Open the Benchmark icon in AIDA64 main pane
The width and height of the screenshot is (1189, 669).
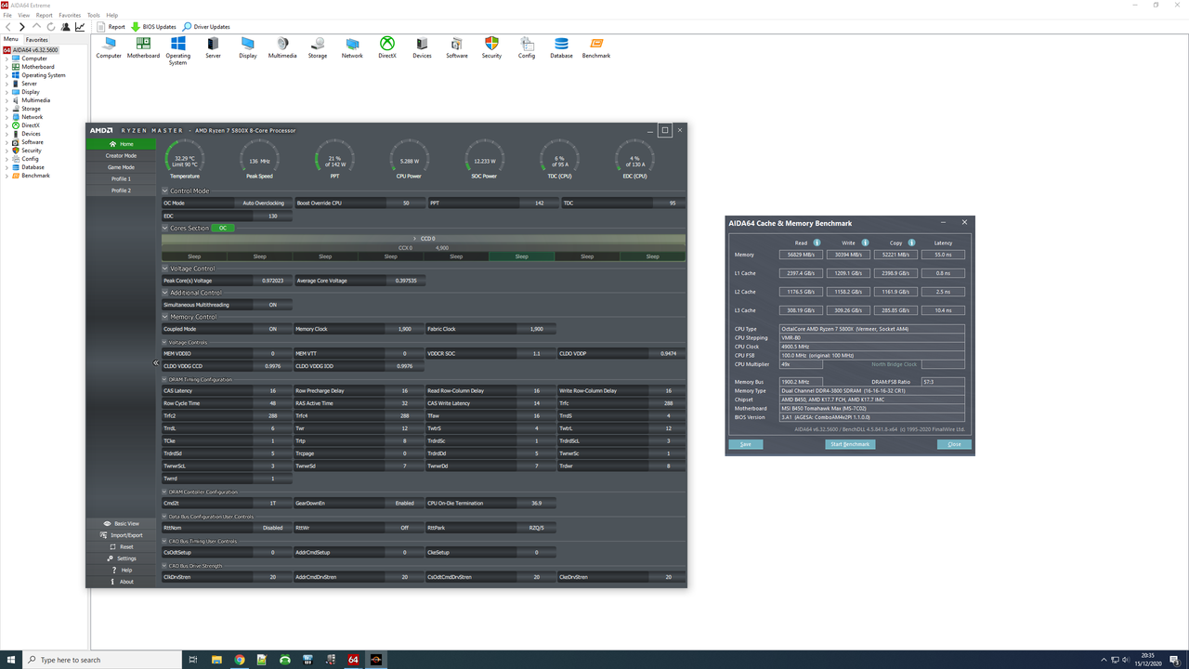tap(596, 44)
